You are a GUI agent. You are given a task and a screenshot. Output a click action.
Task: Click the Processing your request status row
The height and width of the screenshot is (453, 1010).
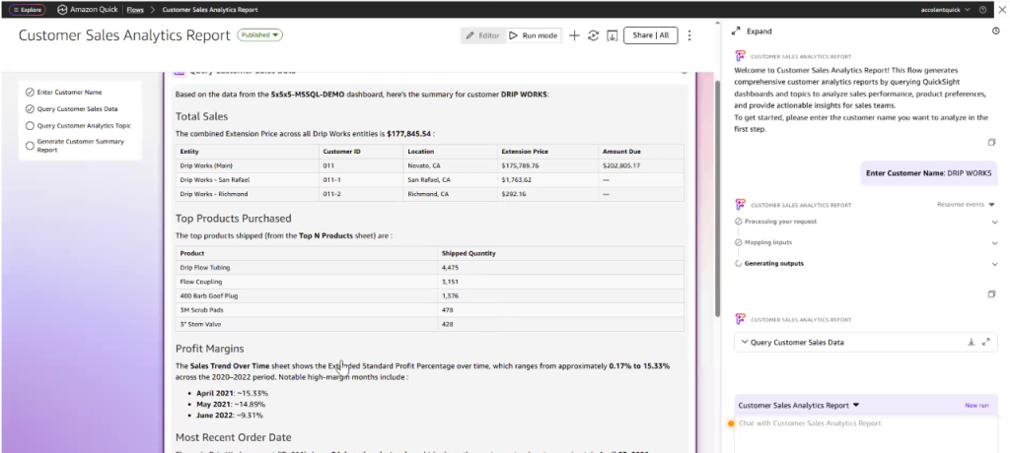pos(866,222)
